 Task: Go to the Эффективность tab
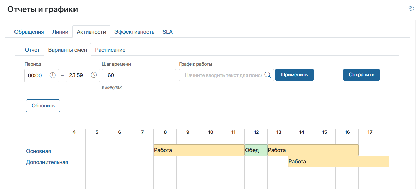click(x=134, y=32)
